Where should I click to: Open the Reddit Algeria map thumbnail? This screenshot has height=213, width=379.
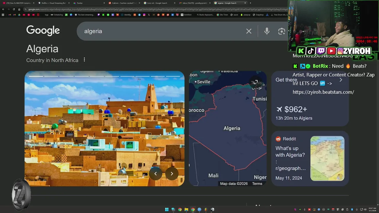point(327,158)
